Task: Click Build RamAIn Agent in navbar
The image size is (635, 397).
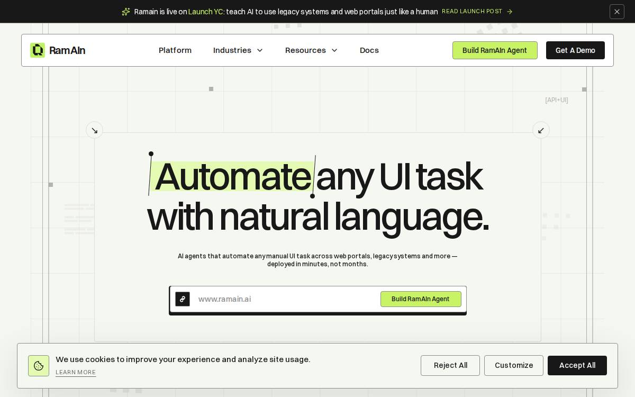Action: coord(495,50)
